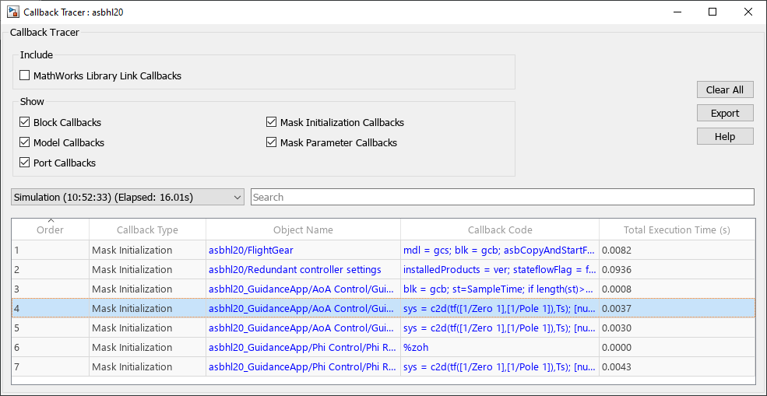Enable MathWorks Library Link Callbacks checkbox
Viewport: 767px width, 396px height.
[x=25, y=76]
